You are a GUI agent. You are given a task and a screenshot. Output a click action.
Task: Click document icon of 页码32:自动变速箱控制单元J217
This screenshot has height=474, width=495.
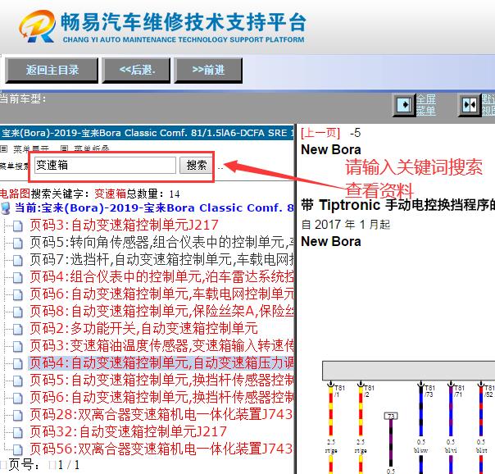point(18,432)
